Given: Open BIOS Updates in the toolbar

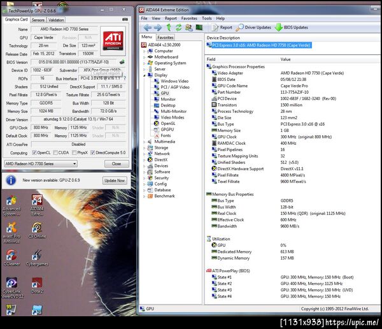Looking at the screenshot, I should (x=292, y=27).
